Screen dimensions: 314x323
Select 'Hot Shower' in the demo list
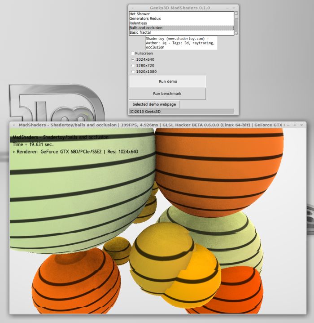pos(181,14)
